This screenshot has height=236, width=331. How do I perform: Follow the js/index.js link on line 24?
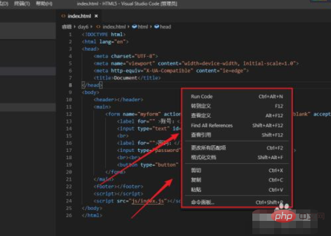point(148,201)
